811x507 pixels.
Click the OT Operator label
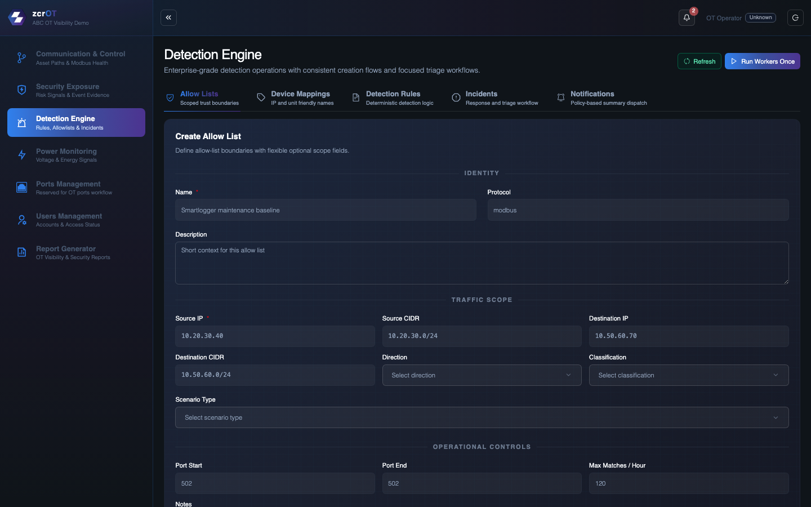click(724, 18)
